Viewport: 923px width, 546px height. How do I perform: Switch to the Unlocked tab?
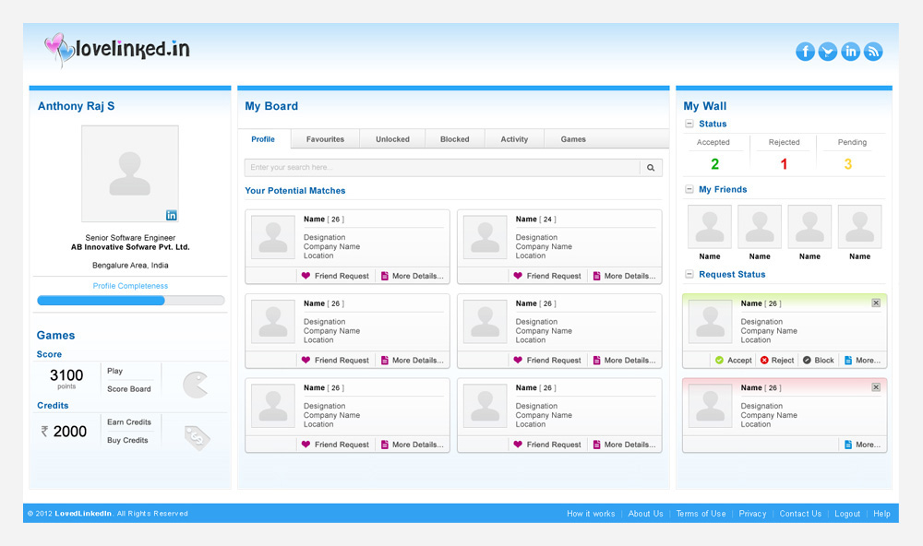click(x=392, y=139)
